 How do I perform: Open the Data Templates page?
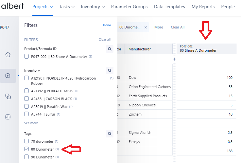[169, 7]
